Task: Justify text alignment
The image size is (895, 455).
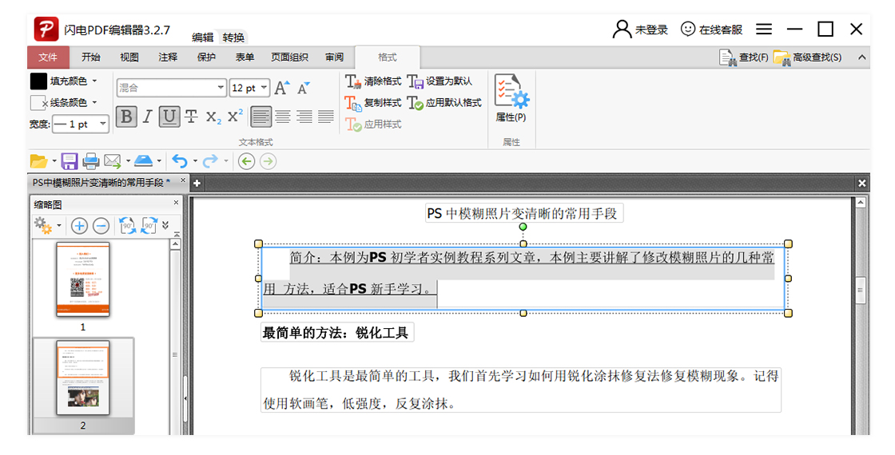Action: click(326, 117)
